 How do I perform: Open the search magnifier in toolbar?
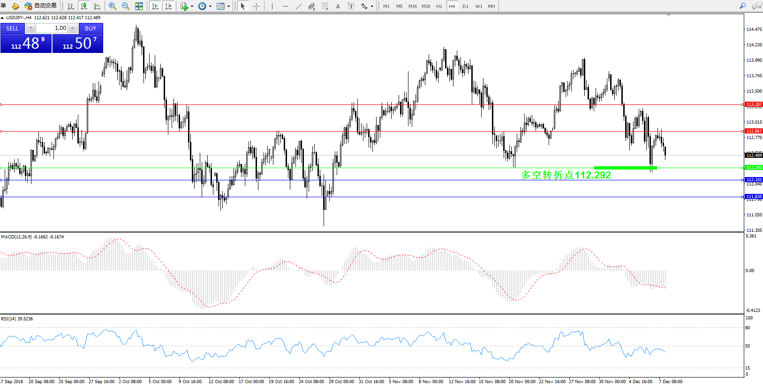[742, 6]
